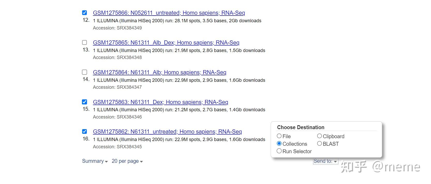Viewport: 431px width, 184px height.
Task: Click the Choose Destination panel heading
Action: pyautogui.click(x=301, y=127)
